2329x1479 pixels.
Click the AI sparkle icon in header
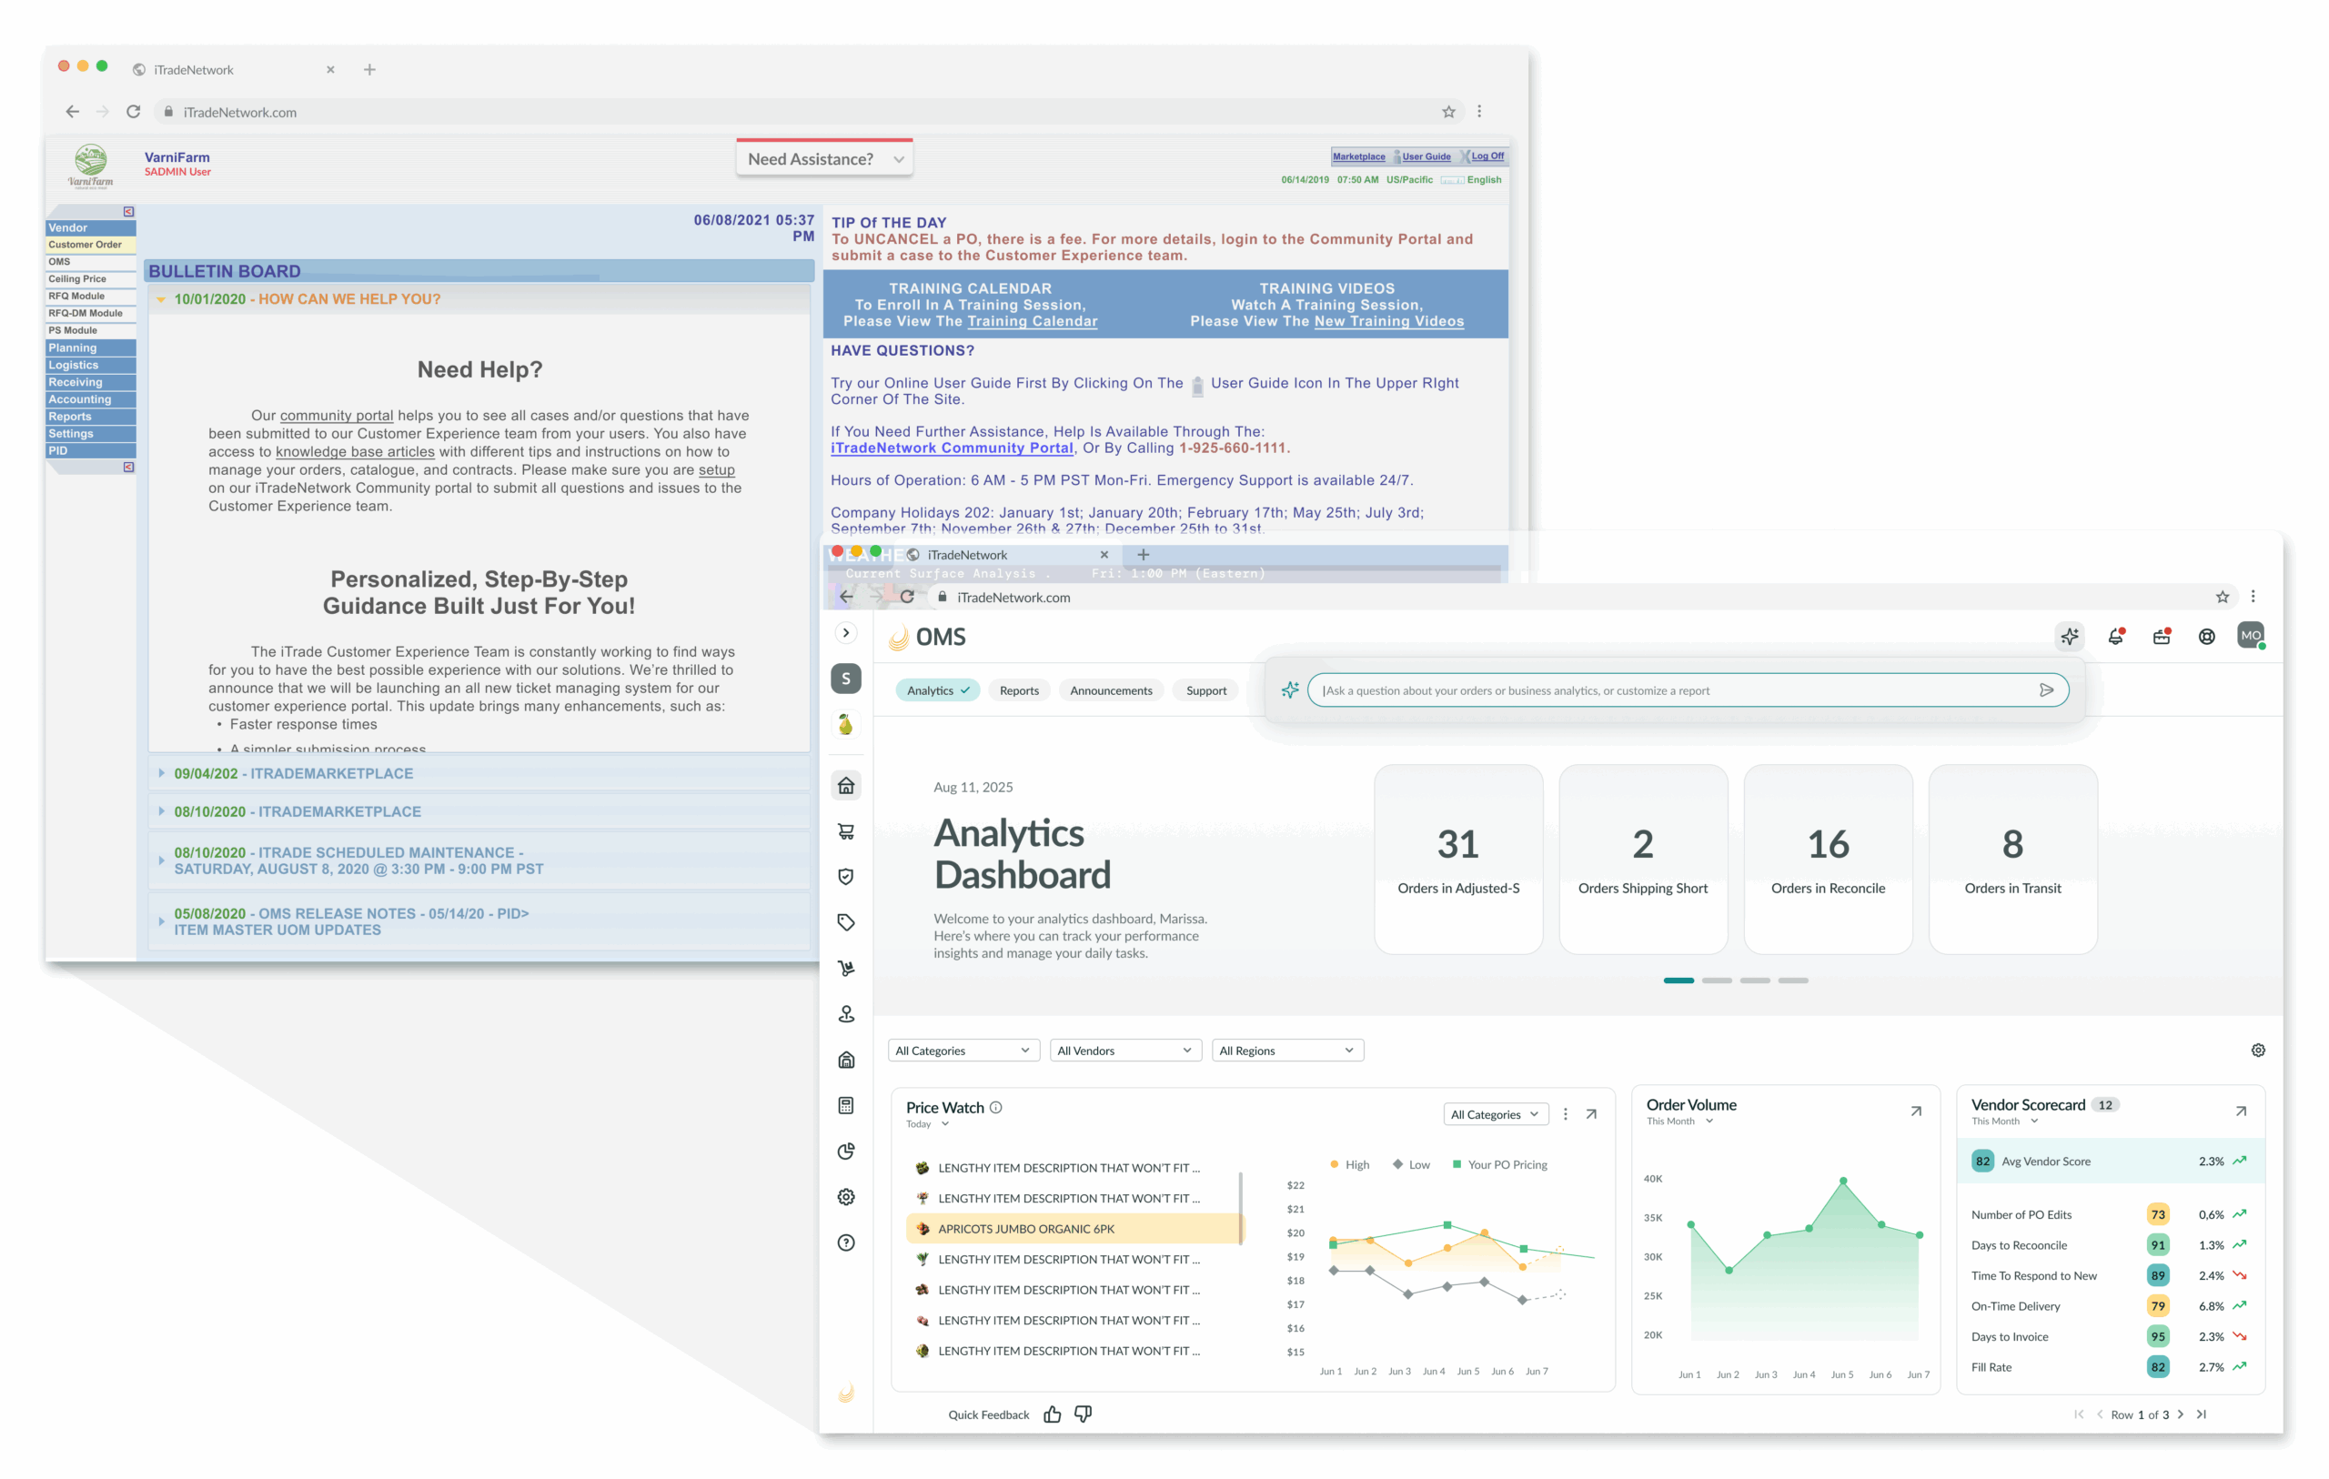(x=2069, y=637)
